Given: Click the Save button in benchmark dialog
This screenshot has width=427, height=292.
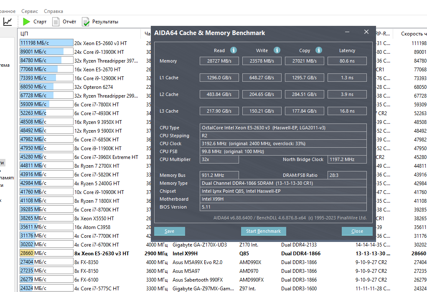Looking at the screenshot, I should coord(169,231).
